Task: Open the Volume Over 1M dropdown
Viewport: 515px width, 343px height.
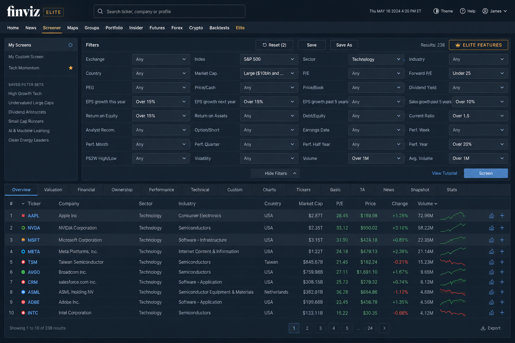Action: pos(376,158)
